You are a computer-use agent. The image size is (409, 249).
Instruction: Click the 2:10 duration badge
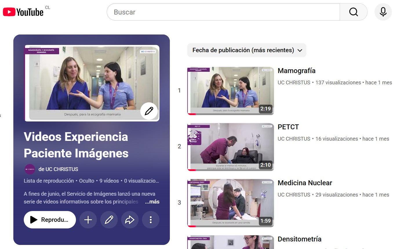[266, 165]
